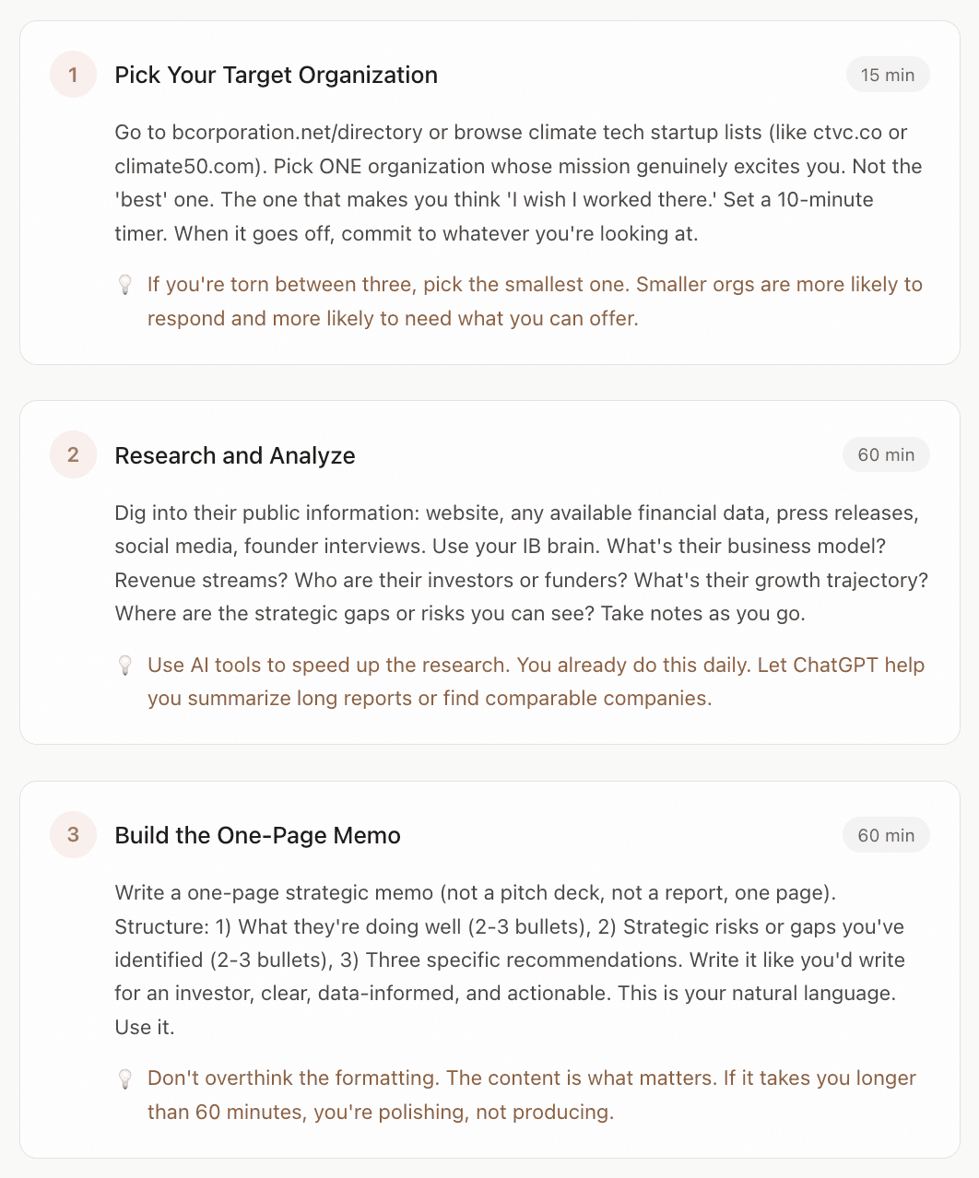
Task: Click the tip about using AI tools for research
Action: click(535, 682)
